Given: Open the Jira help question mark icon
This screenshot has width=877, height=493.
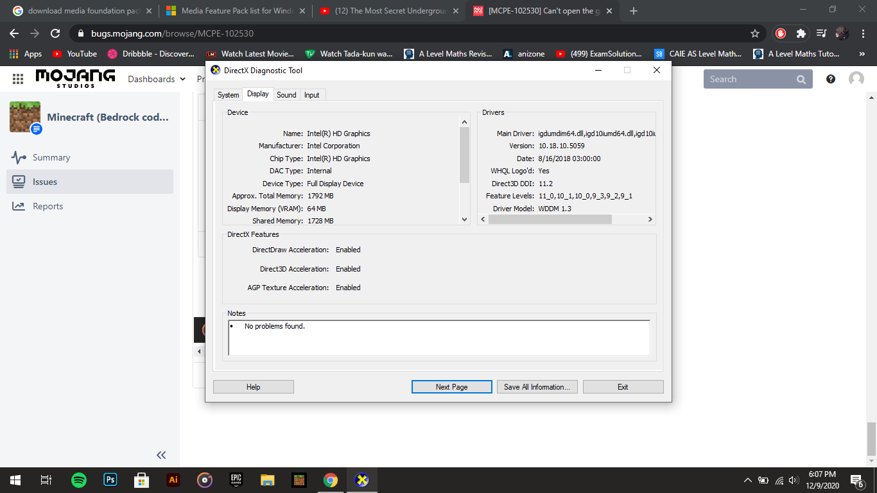Looking at the screenshot, I should coord(831,79).
